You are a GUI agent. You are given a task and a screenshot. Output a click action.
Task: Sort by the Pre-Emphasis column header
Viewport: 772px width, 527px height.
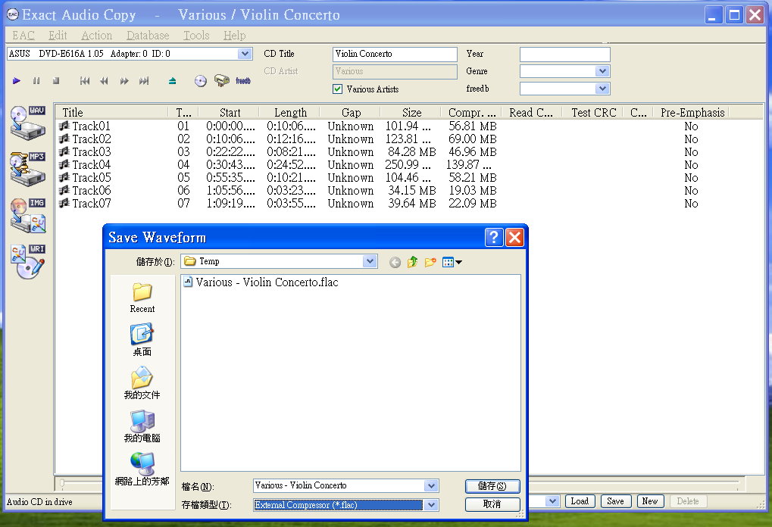(x=692, y=113)
